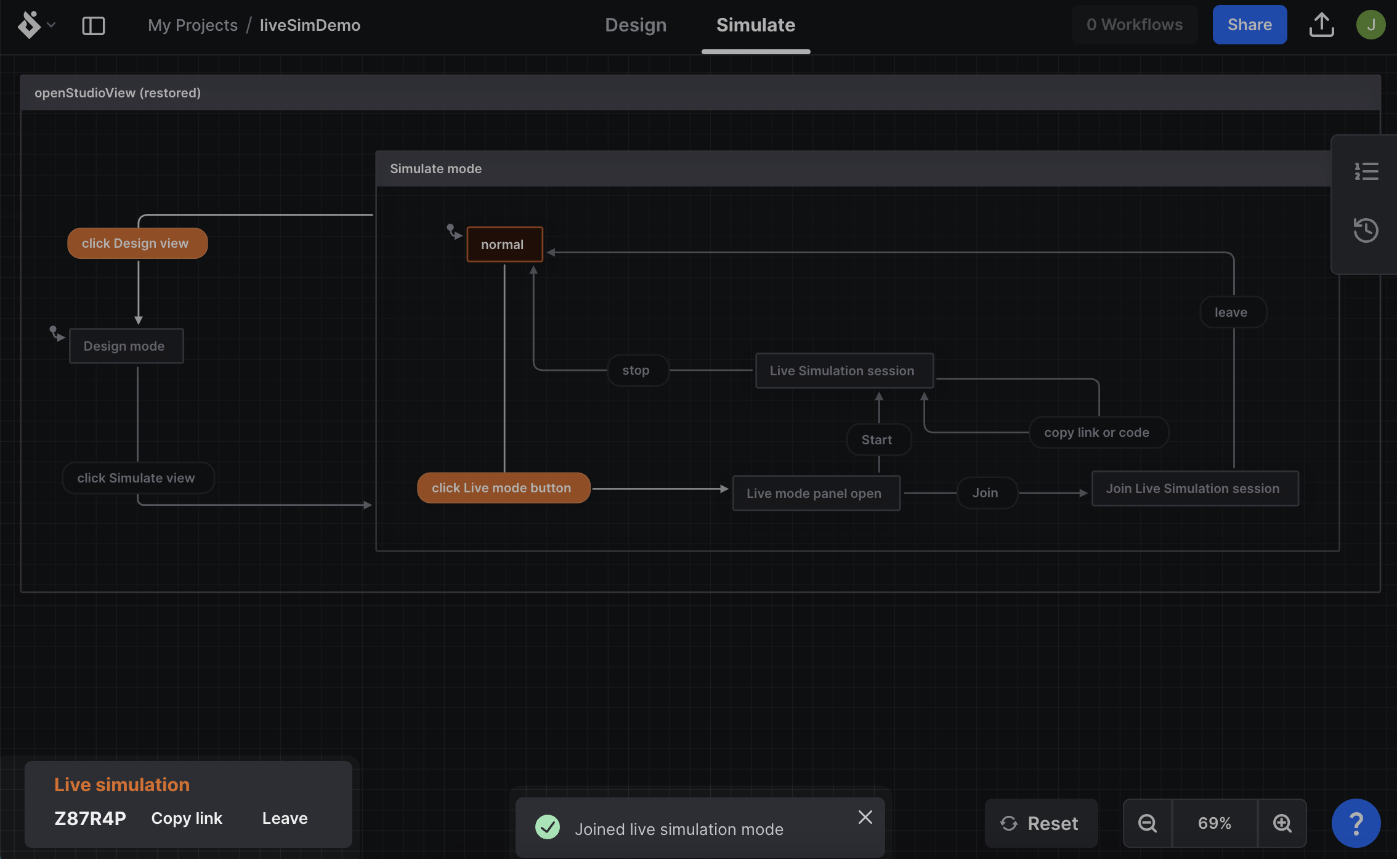
Task: Open the history/versions panel icon
Action: pos(1363,229)
